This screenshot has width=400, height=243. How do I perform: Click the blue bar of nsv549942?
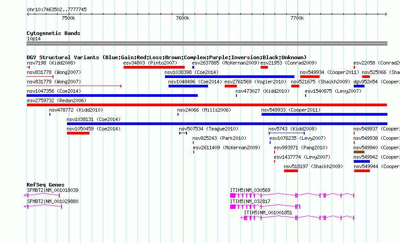pos(362,161)
